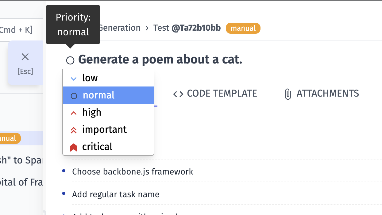Image resolution: width=382 pixels, height=215 pixels.
Task: Click the paperclip attachments icon
Action: [x=287, y=94]
